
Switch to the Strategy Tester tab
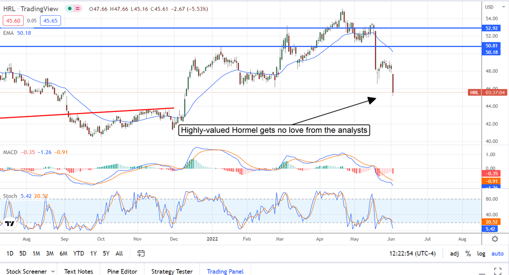coord(172,271)
